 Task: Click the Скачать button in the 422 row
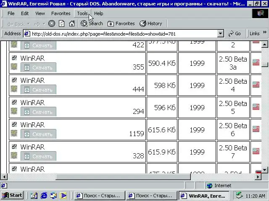tap(38, 46)
